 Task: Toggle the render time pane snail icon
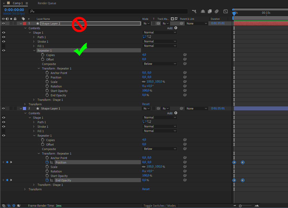[18, 206]
